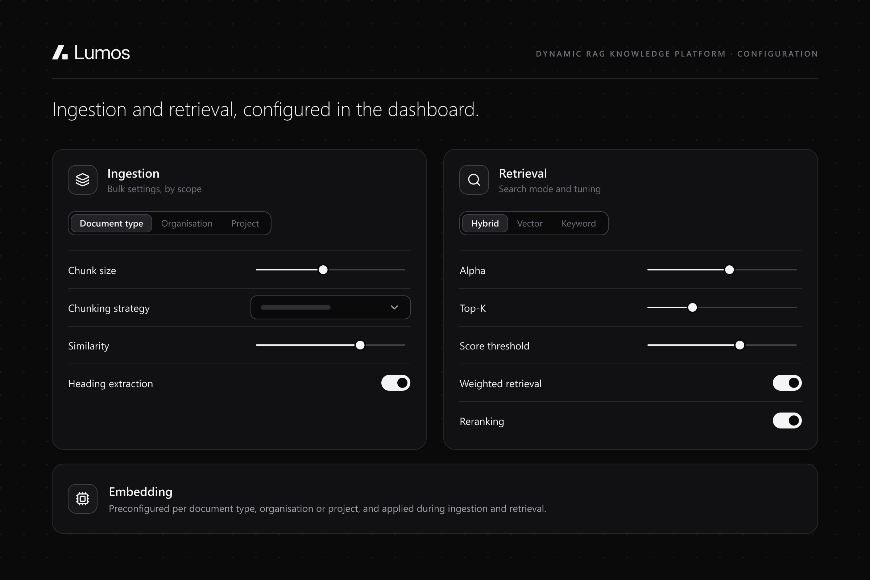Switch to the Project scope tab
The width and height of the screenshot is (870, 580).
(245, 223)
